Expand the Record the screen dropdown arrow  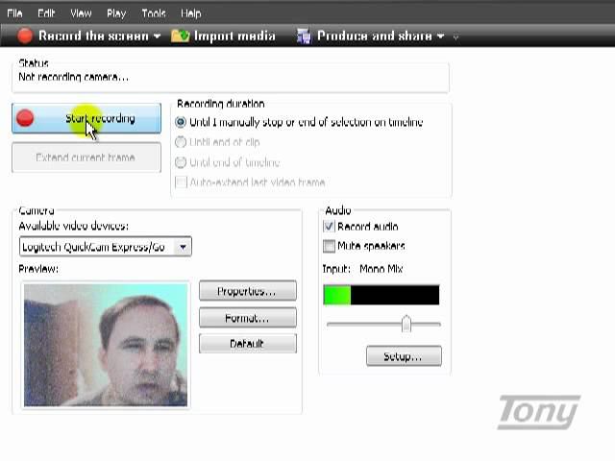pyautogui.click(x=158, y=36)
